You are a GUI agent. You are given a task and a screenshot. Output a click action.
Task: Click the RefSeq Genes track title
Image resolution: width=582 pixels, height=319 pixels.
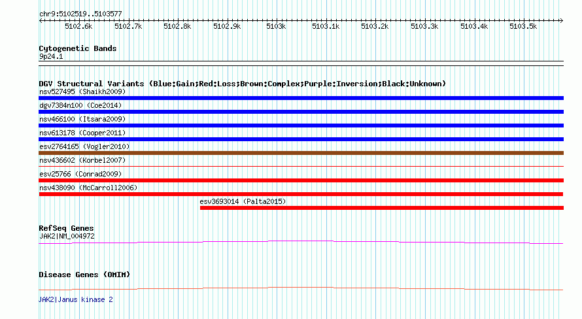(x=66, y=228)
